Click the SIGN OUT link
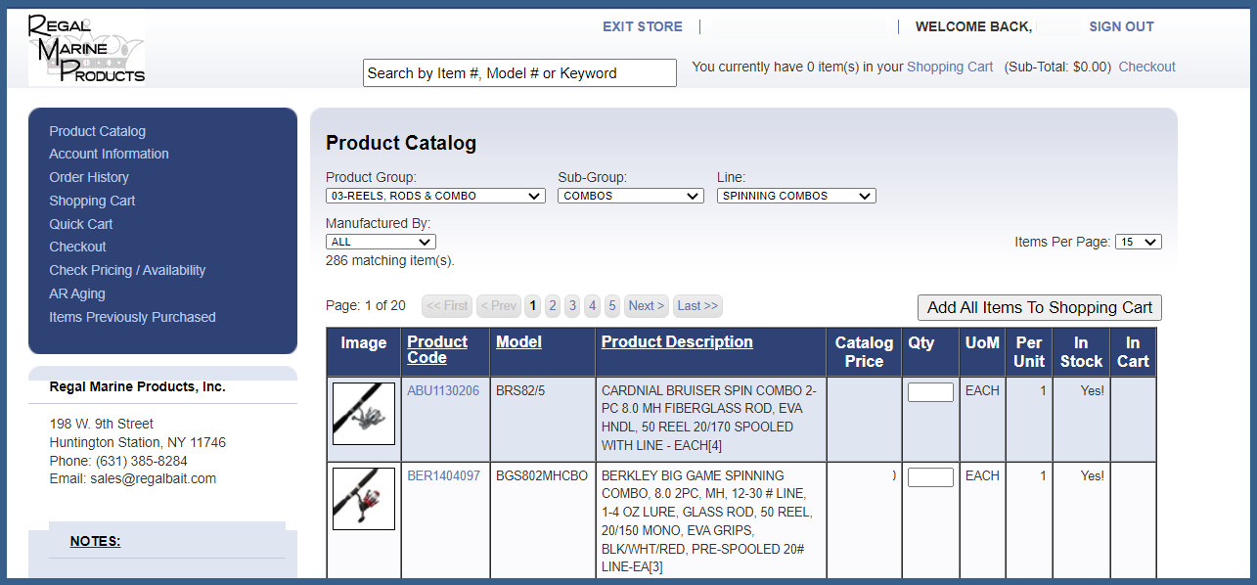Image resolution: width=1257 pixels, height=585 pixels. (1121, 26)
